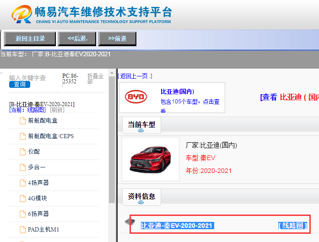
Task: Click file icon beside 6扬声器
Action: 23,214
